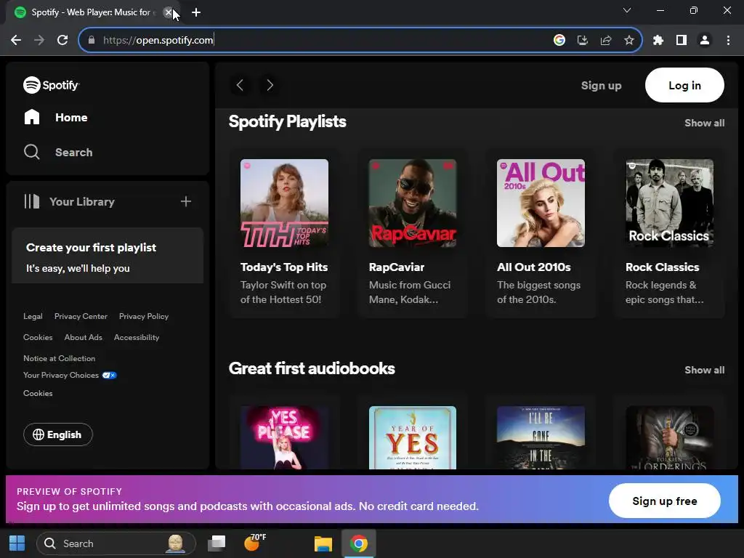Go to Home in the sidebar
This screenshot has width=744, height=558.
tap(56, 117)
